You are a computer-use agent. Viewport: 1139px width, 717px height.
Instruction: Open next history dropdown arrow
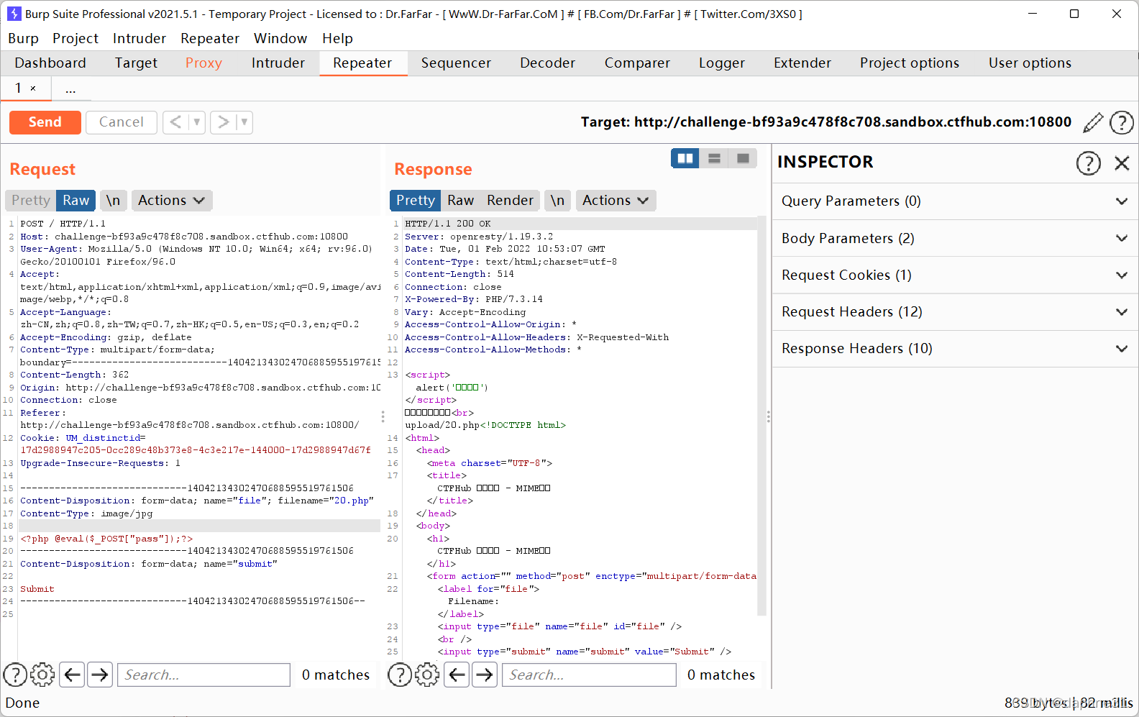[x=244, y=122]
